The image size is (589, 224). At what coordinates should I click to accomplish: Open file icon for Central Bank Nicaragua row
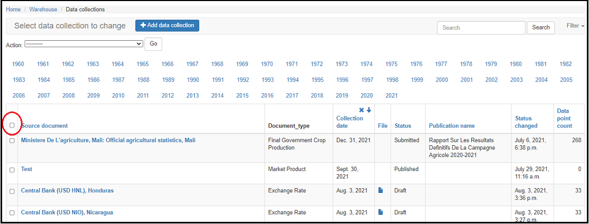coord(381,212)
